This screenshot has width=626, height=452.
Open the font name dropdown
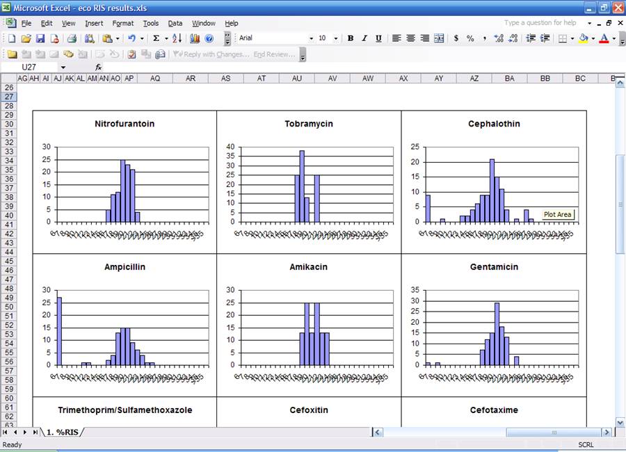pyautogui.click(x=312, y=38)
